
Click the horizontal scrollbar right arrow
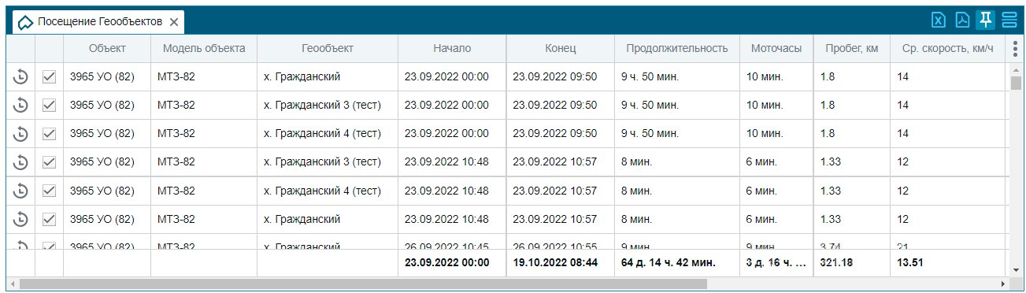pos(1003,283)
